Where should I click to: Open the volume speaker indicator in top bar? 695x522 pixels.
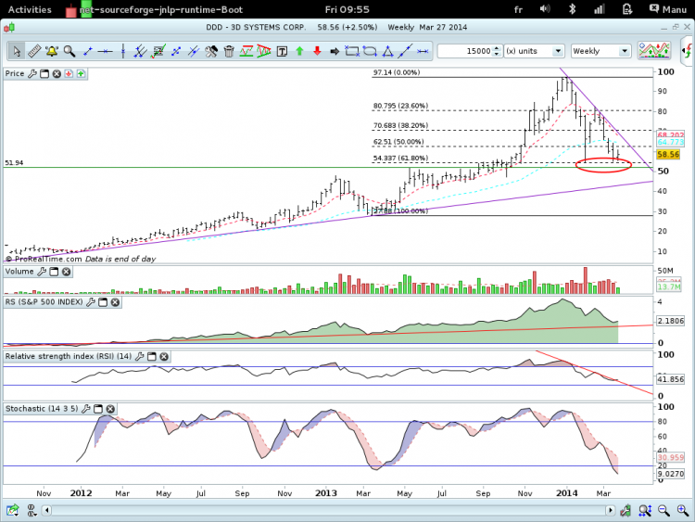(545, 9)
